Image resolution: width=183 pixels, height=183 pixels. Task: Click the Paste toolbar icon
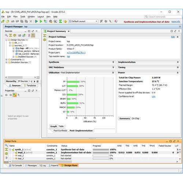point(26,21)
